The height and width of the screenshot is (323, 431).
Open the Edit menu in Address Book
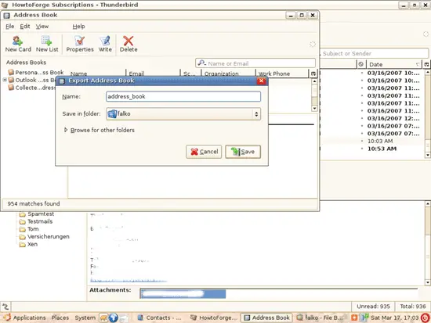tap(25, 27)
